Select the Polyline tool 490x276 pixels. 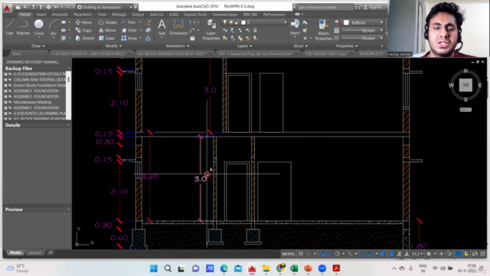pos(23,27)
